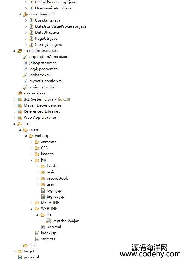Expand the META-INF folder
This screenshot has height=260, width=182.
pyautogui.click(x=32, y=203)
